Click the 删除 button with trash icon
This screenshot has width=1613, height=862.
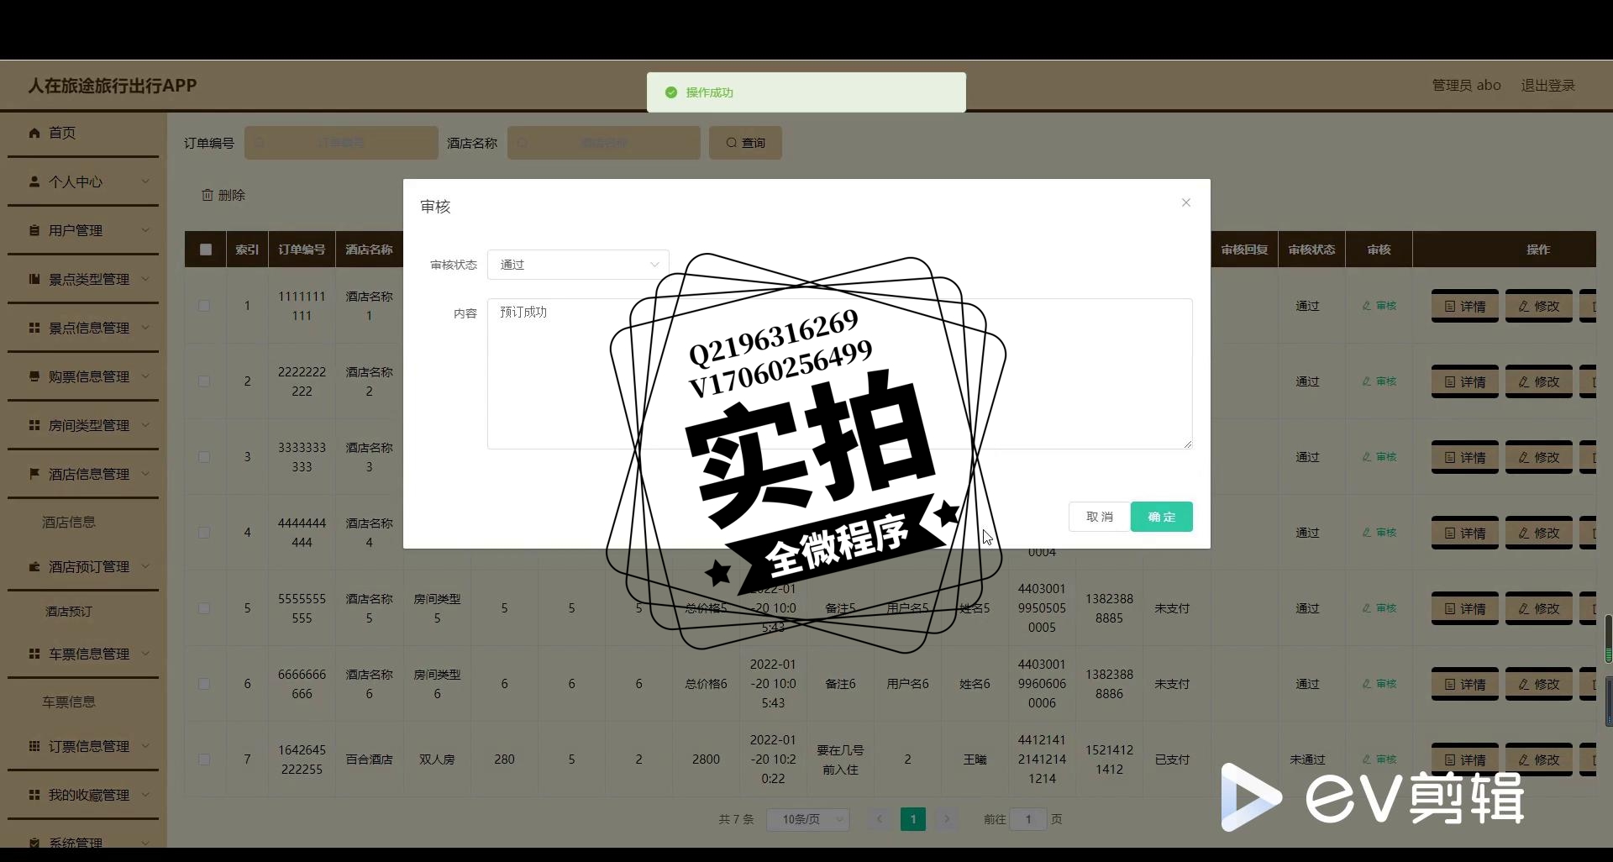coord(223,195)
